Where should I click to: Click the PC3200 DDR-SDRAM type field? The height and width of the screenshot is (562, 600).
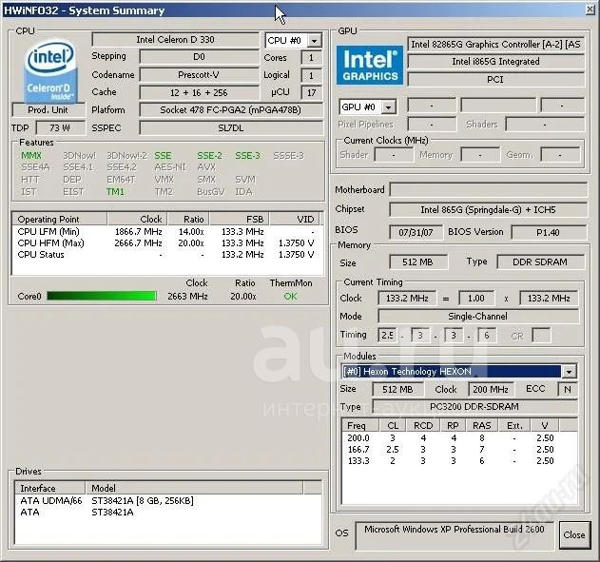coord(474,407)
